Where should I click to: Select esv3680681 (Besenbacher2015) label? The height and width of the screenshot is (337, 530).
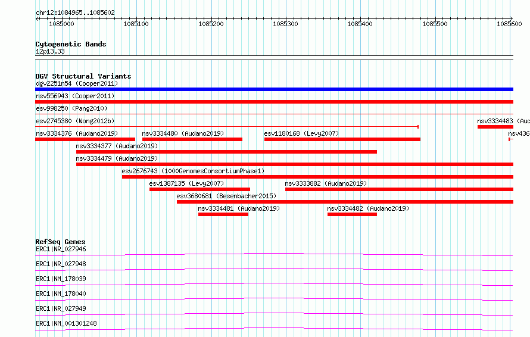226,196
